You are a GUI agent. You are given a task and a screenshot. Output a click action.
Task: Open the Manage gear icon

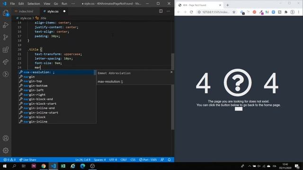pos(6,150)
